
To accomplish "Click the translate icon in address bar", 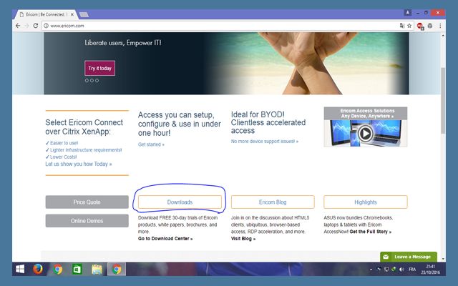I will tap(401, 26).
